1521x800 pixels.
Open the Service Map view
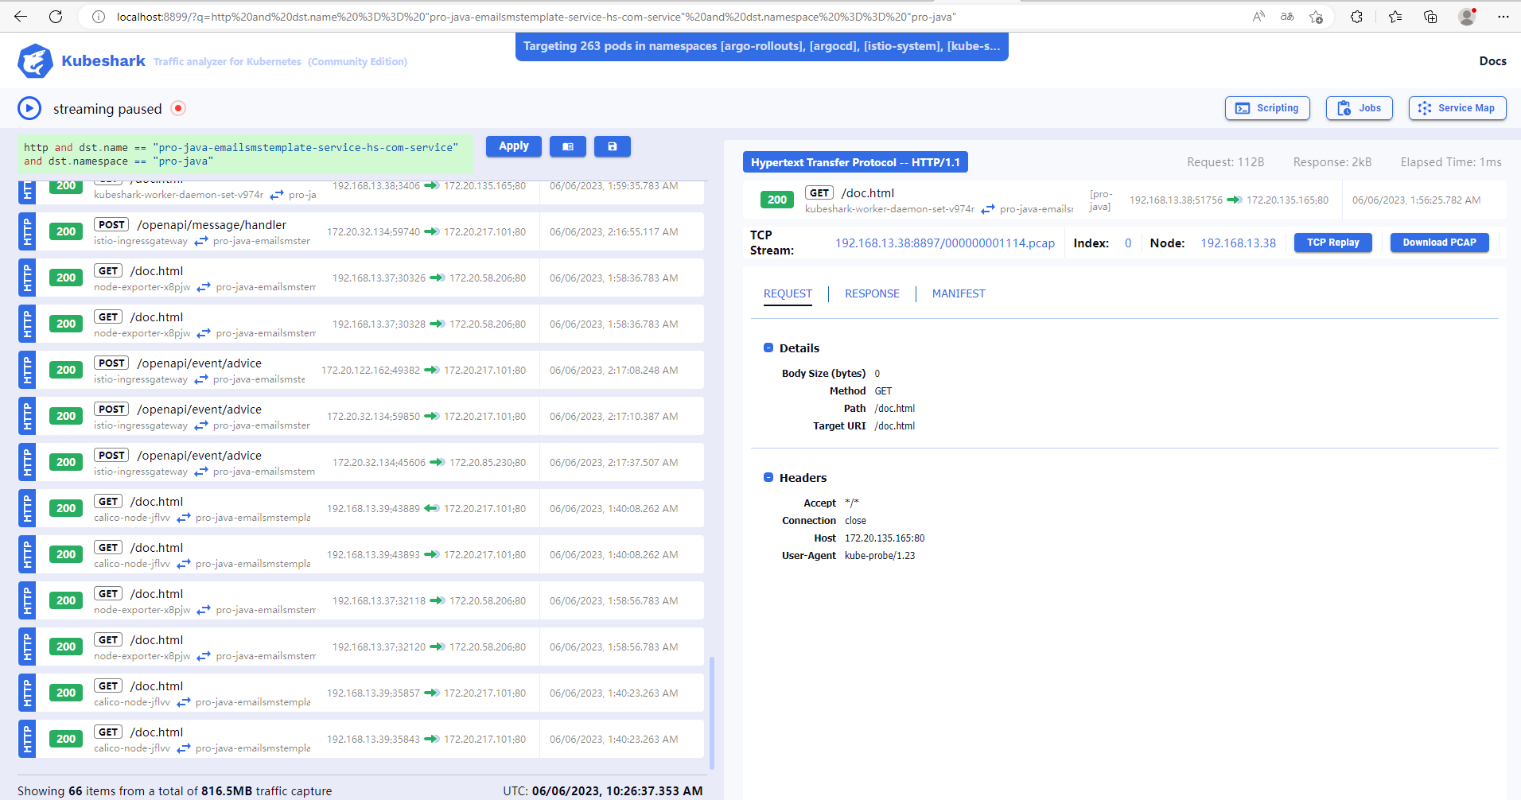pos(1457,108)
